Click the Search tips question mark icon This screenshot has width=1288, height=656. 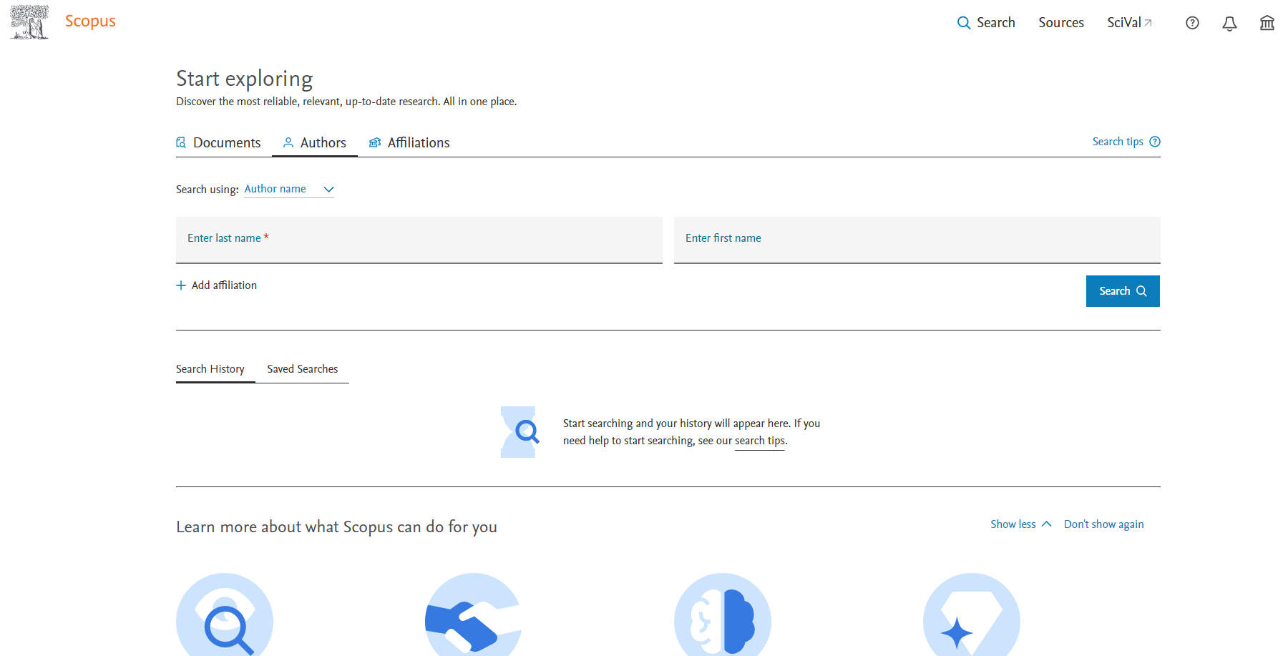[1155, 142]
